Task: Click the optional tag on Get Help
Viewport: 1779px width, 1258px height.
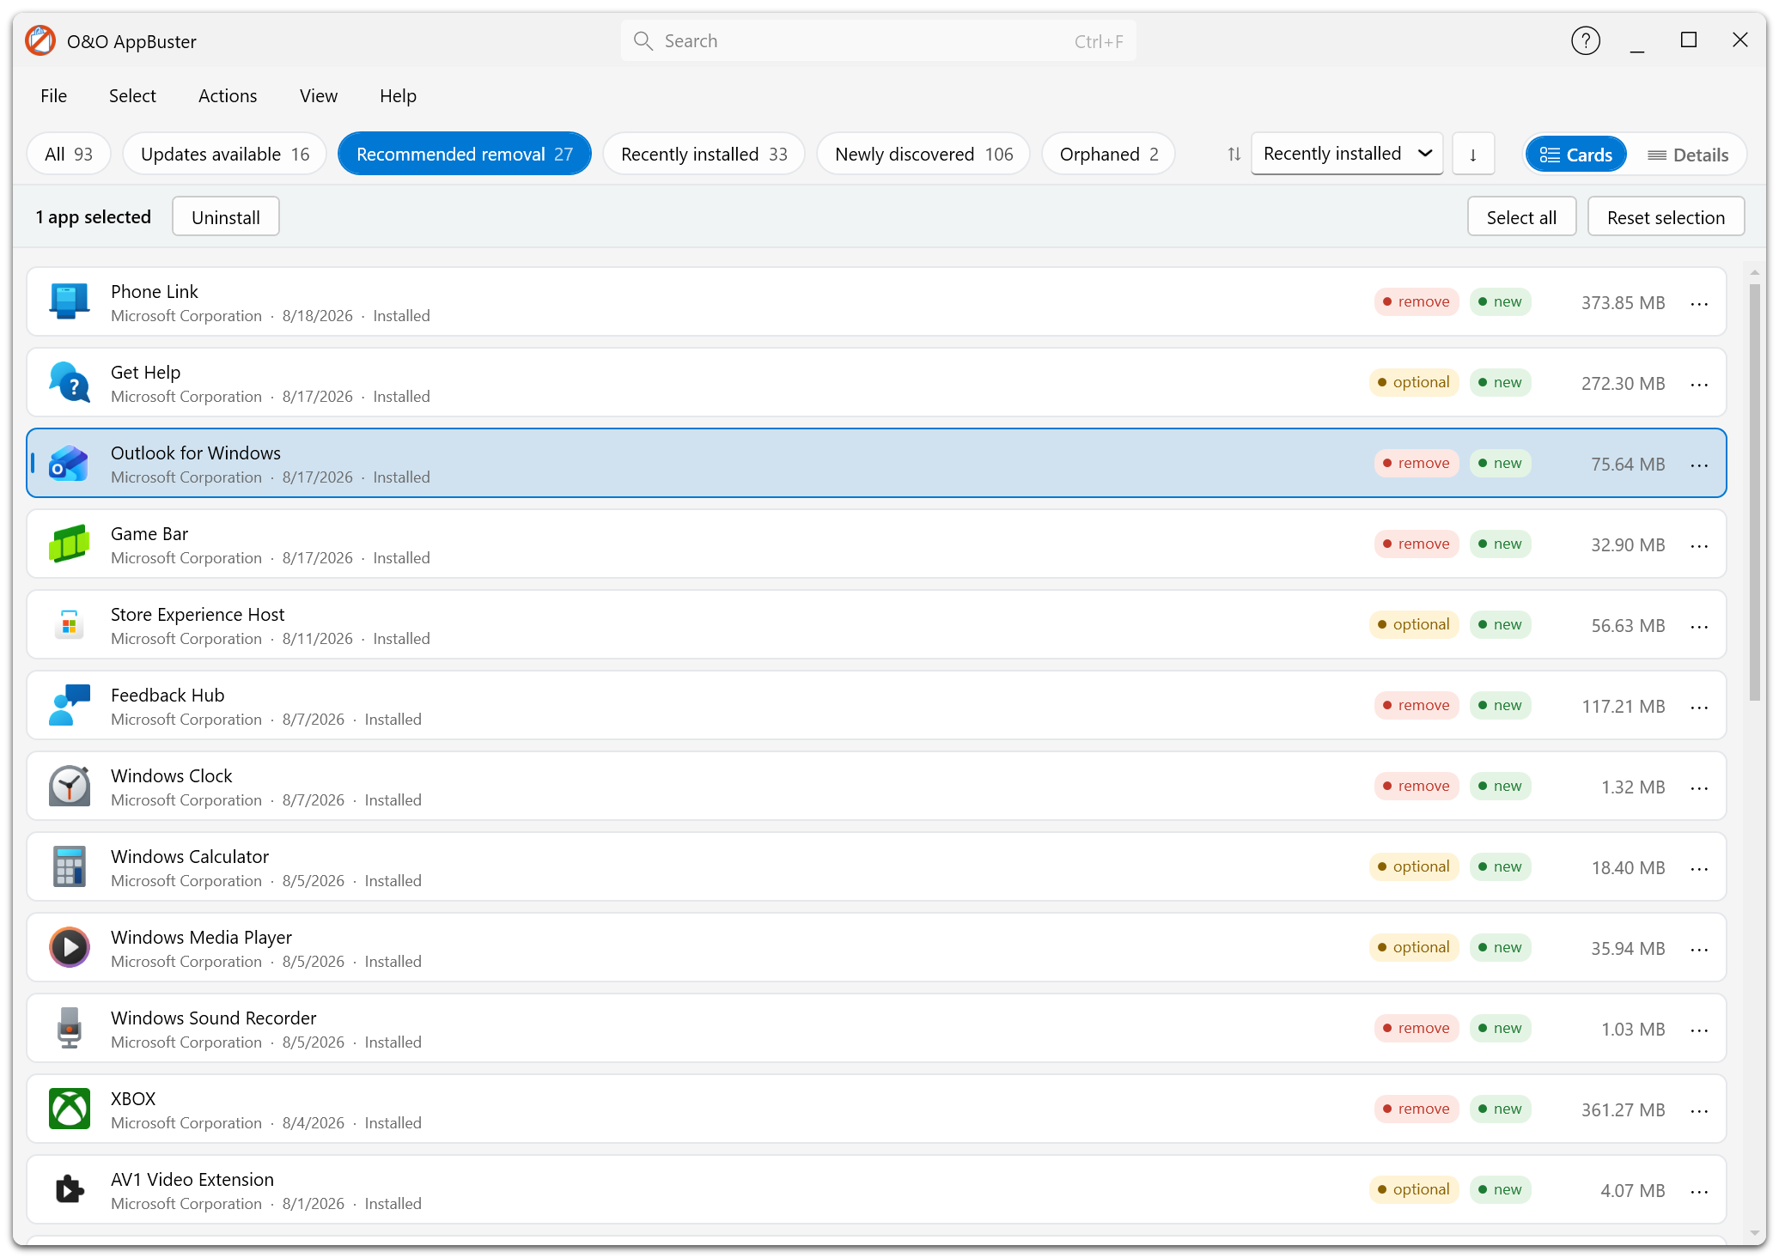Action: coord(1414,382)
